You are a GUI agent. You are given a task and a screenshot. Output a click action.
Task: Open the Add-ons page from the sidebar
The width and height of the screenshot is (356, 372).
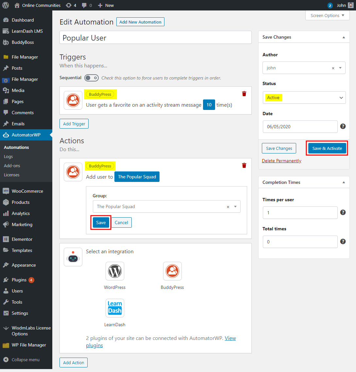[x=11, y=166]
